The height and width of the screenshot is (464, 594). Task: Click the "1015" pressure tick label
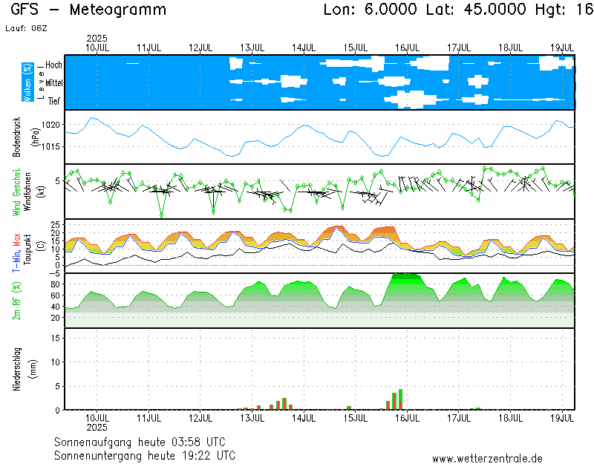click(x=50, y=146)
